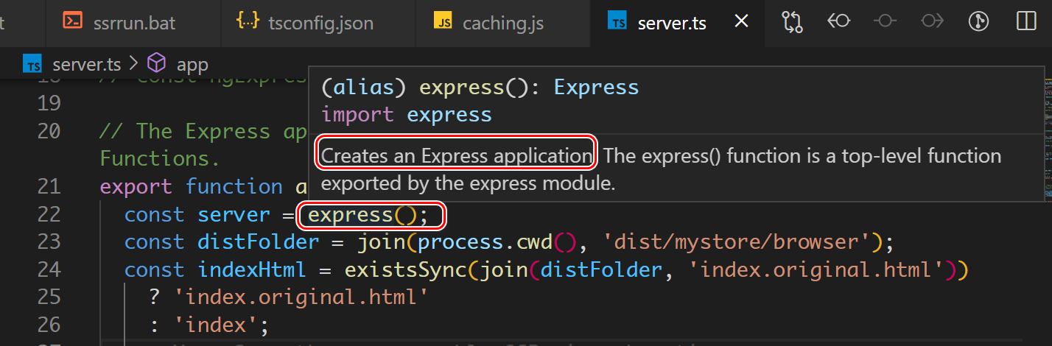Open the source control graph circle icon
The width and height of the screenshot is (1052, 346).
click(978, 21)
